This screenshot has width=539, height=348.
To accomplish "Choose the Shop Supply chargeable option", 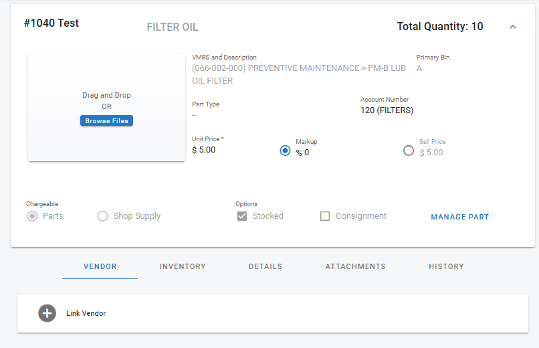I will pos(103,216).
